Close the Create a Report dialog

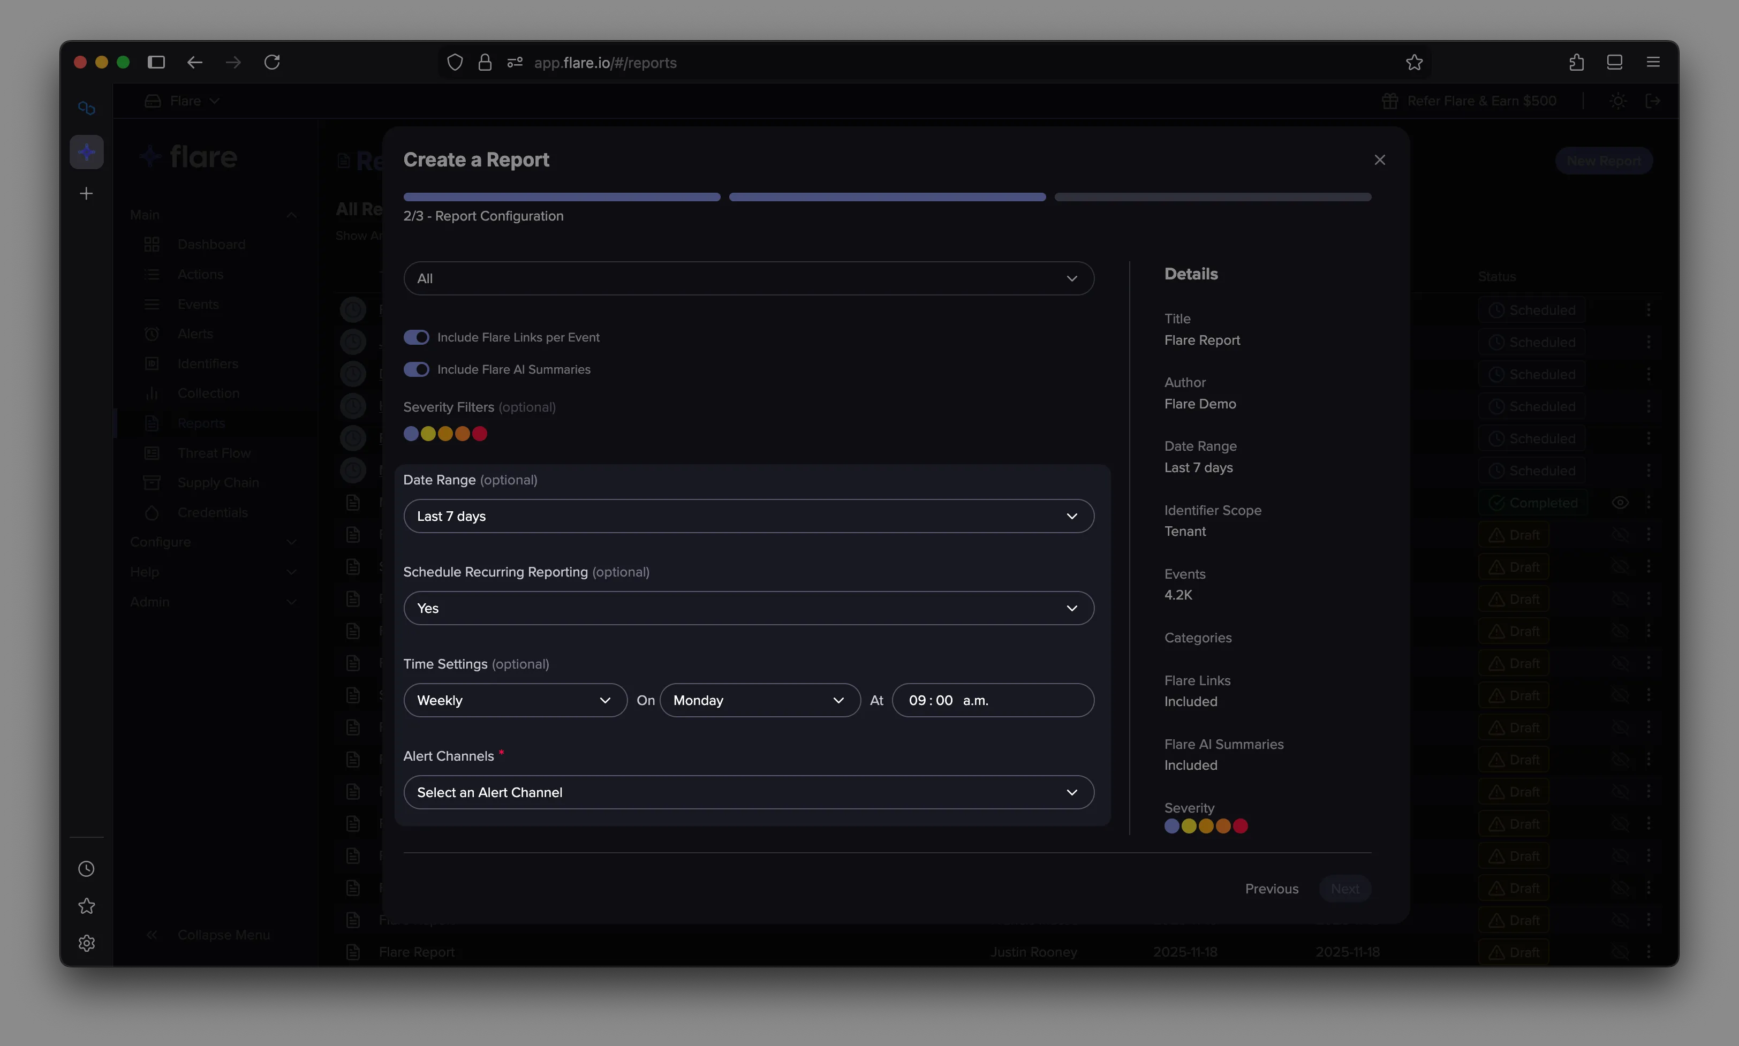pos(1380,160)
